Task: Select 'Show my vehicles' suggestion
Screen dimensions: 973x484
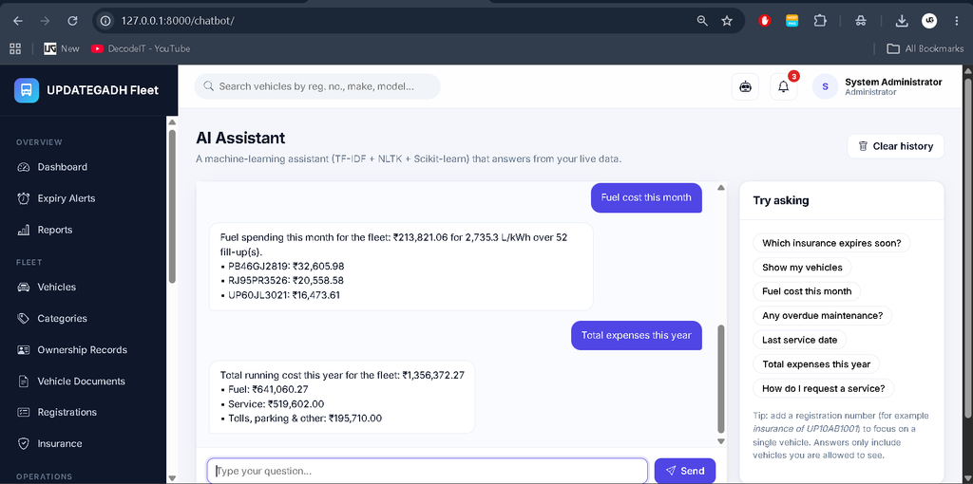Action: pos(802,267)
